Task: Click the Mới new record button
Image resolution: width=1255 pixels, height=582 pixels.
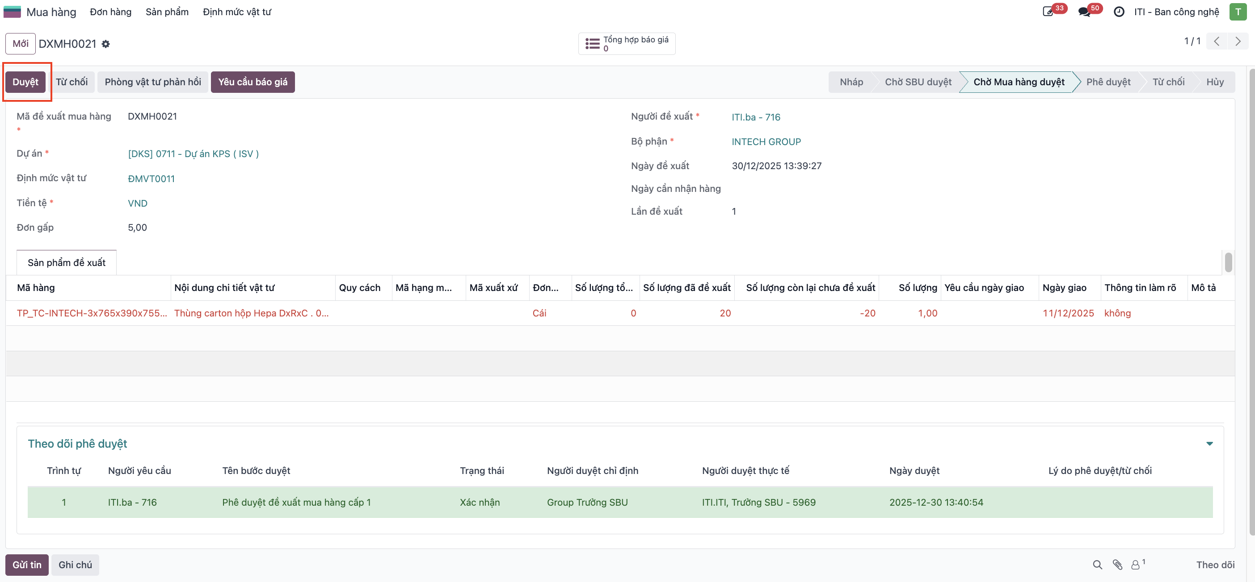Action: pos(21,44)
